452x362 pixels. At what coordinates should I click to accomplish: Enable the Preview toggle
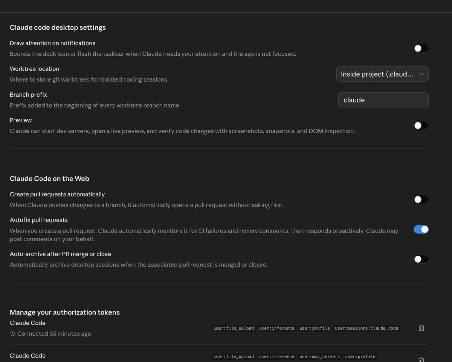pos(421,125)
